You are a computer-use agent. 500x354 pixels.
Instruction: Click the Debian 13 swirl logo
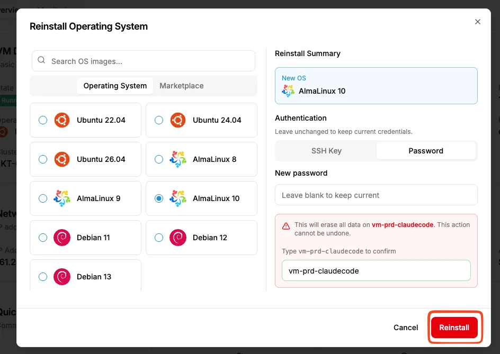pyautogui.click(x=62, y=277)
